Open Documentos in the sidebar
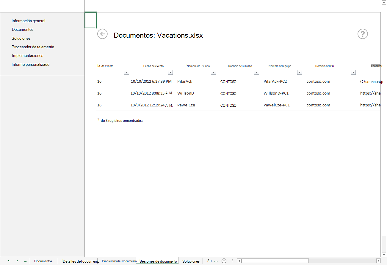Image resolution: width=387 pixels, height=265 pixels. pos(23,30)
